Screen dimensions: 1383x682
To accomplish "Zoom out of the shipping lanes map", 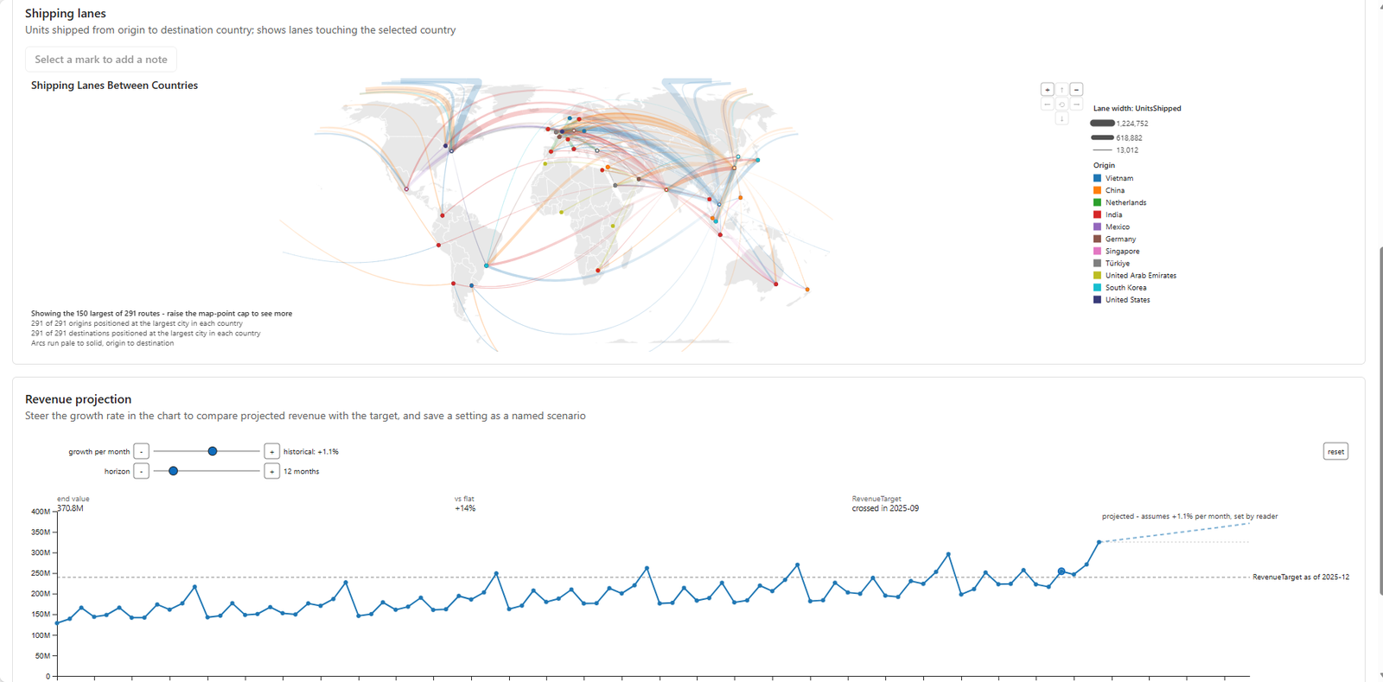I will coord(1076,89).
